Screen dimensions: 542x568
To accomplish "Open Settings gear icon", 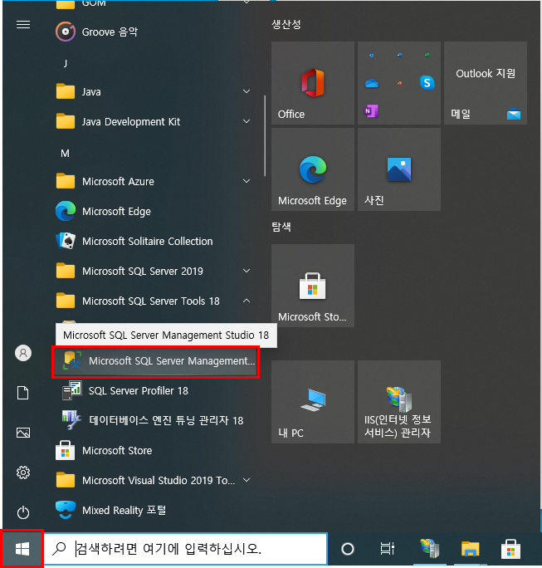I will click(x=23, y=473).
